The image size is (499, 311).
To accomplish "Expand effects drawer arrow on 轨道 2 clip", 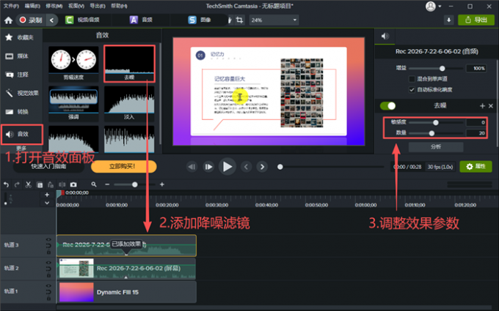I will pyautogui.click(x=126, y=277).
